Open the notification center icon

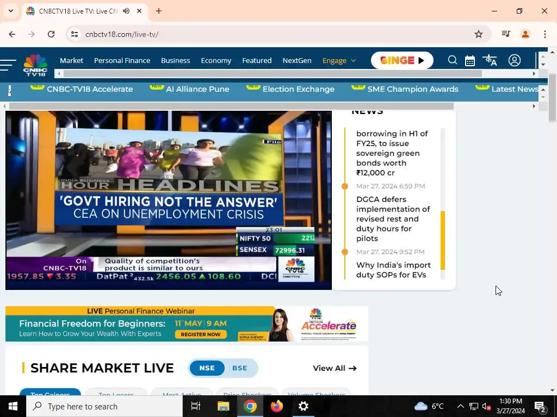click(x=541, y=406)
